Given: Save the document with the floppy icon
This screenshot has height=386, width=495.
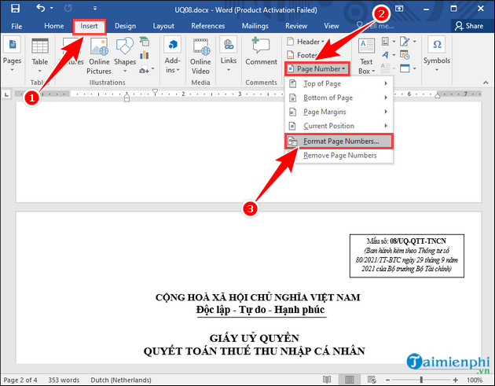Looking at the screenshot, I should point(15,8).
